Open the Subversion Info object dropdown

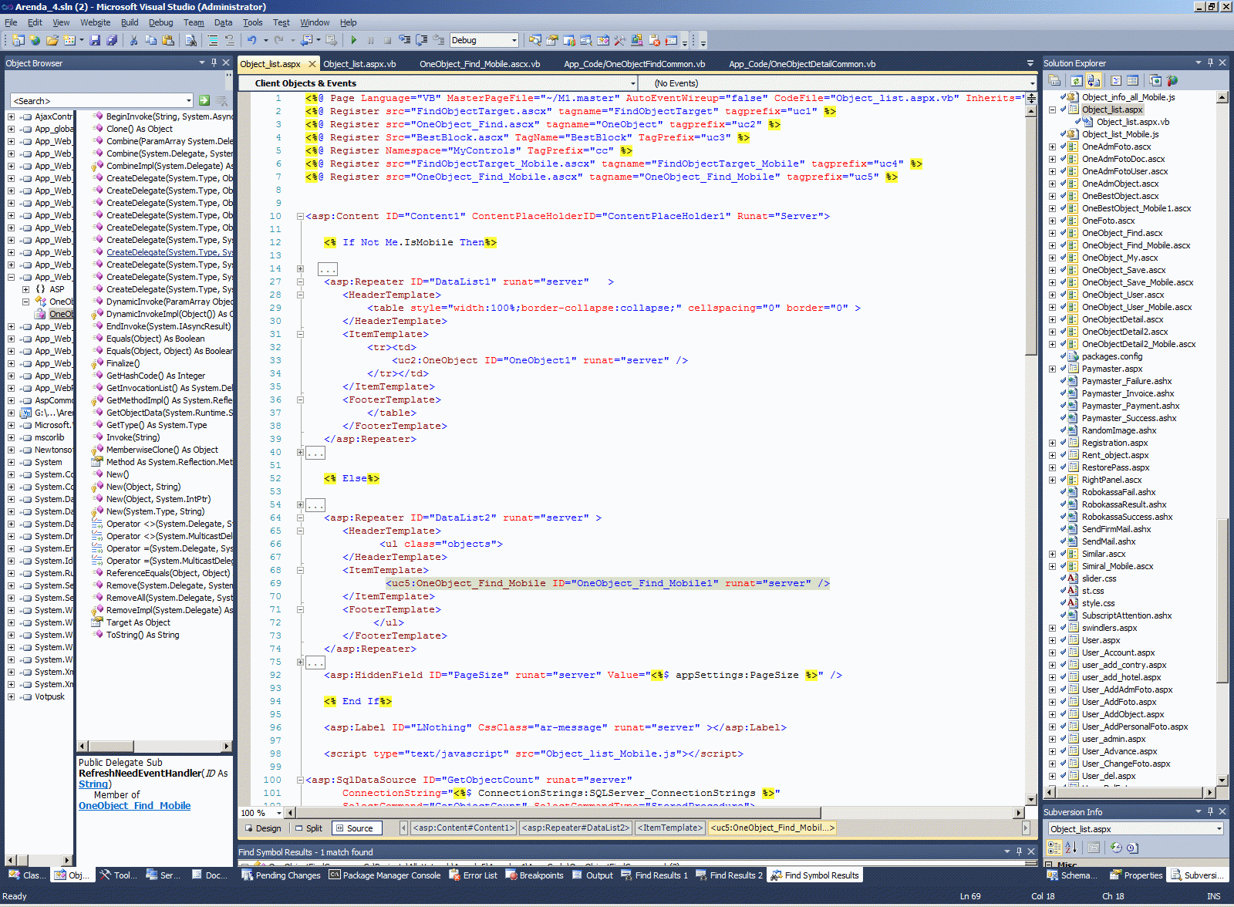[x=1219, y=829]
